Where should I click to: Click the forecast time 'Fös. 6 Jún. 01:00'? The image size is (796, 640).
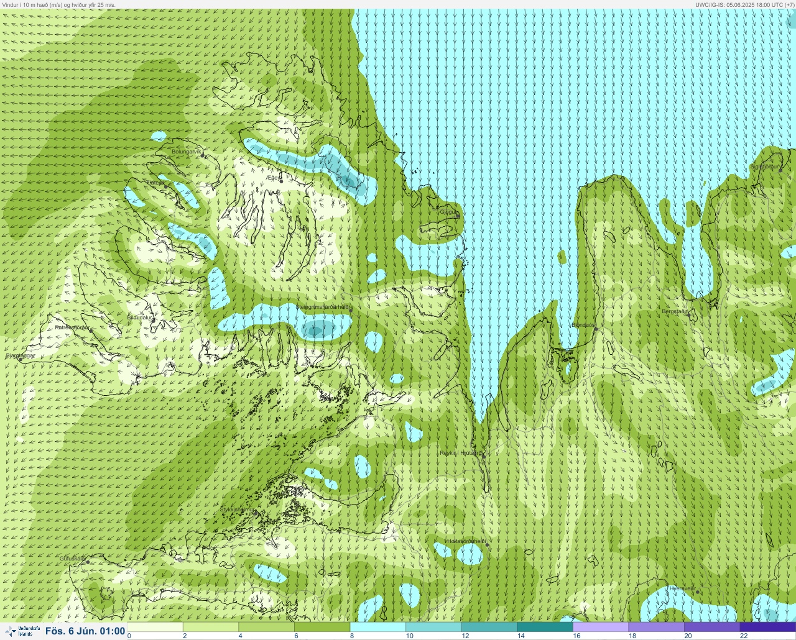(85, 631)
